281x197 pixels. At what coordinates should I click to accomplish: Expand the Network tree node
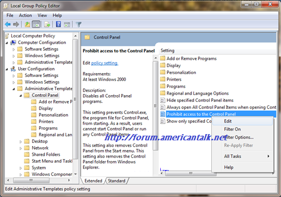coord(21,148)
